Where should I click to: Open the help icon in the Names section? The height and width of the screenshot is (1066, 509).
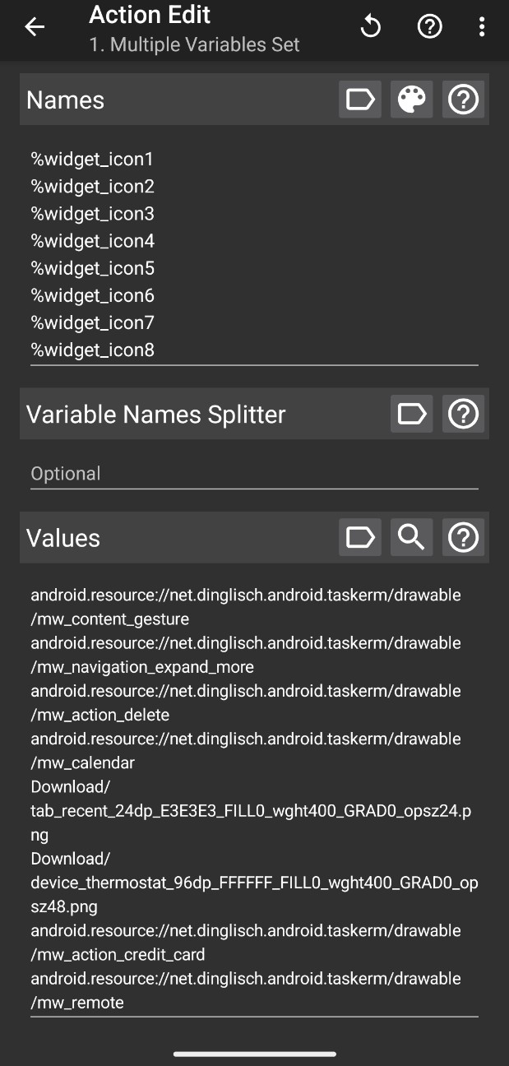click(x=464, y=100)
